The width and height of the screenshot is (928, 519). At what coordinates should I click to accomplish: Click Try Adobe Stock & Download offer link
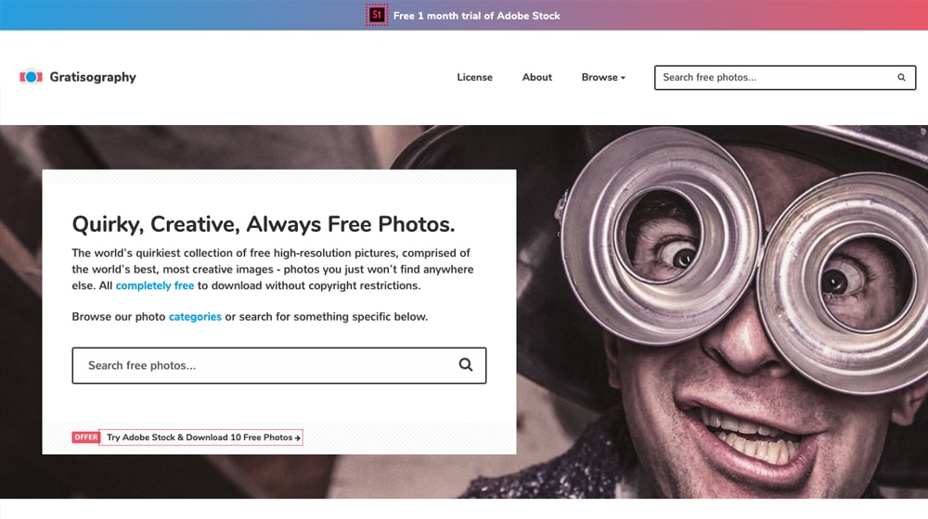pos(200,437)
